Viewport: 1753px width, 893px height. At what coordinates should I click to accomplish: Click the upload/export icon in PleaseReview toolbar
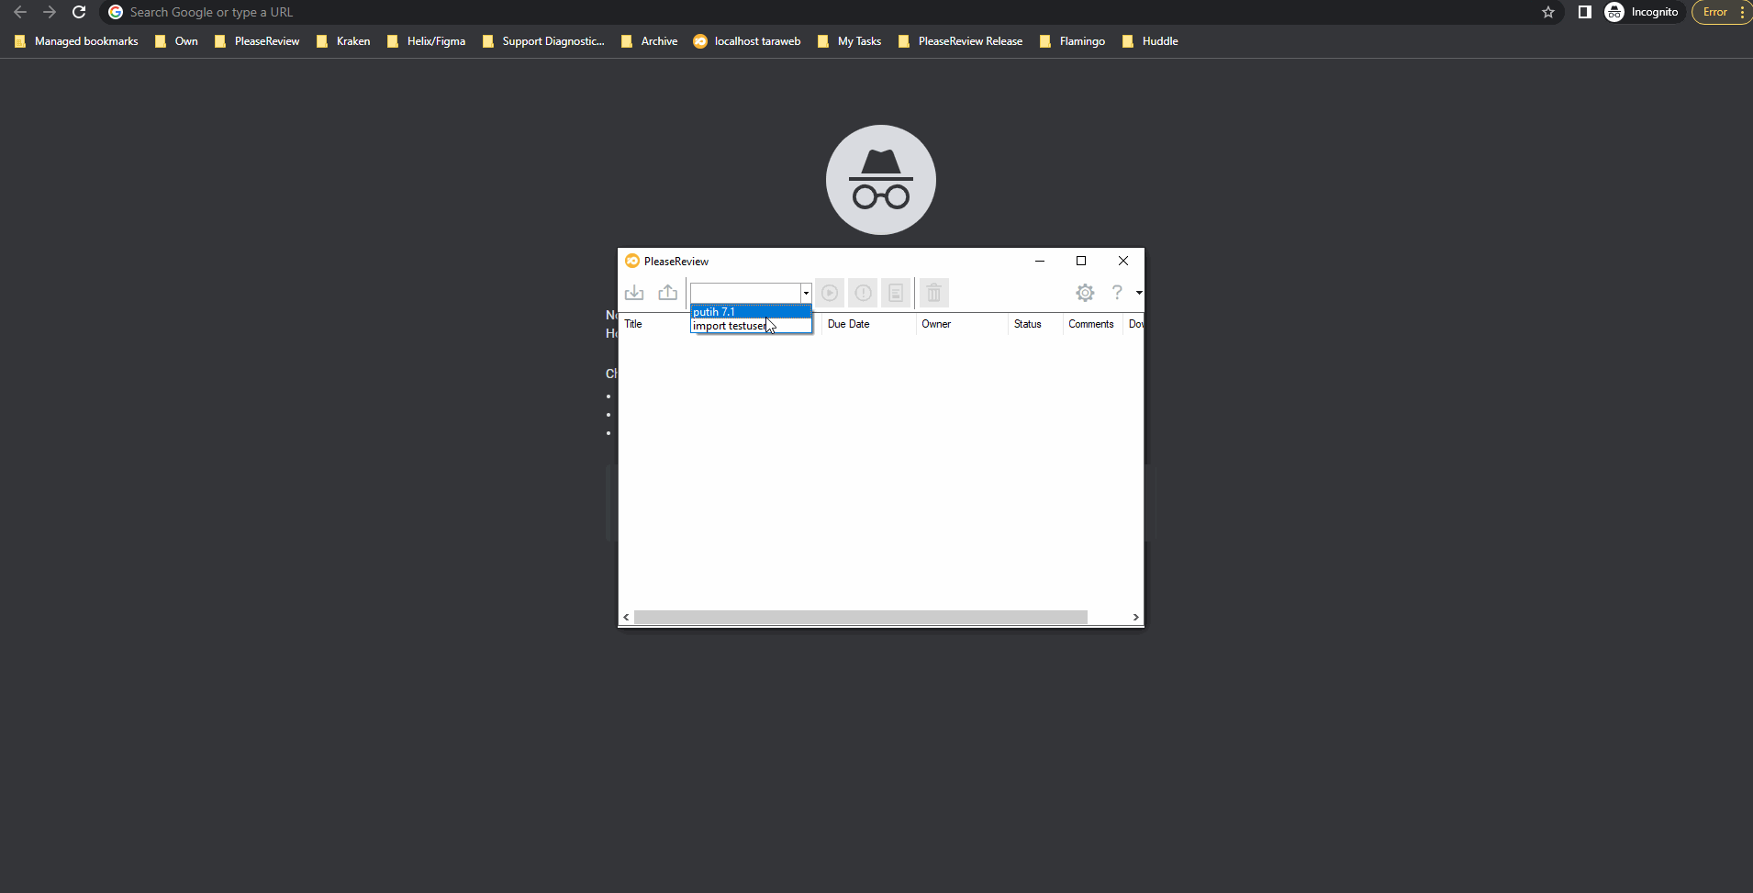click(668, 293)
